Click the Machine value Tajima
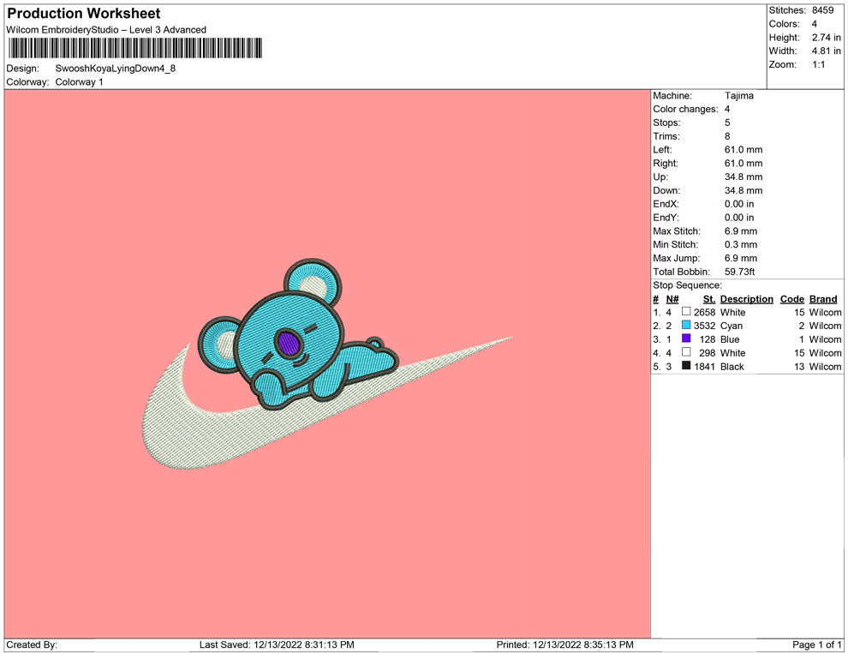The height and width of the screenshot is (653, 848). 738,96
